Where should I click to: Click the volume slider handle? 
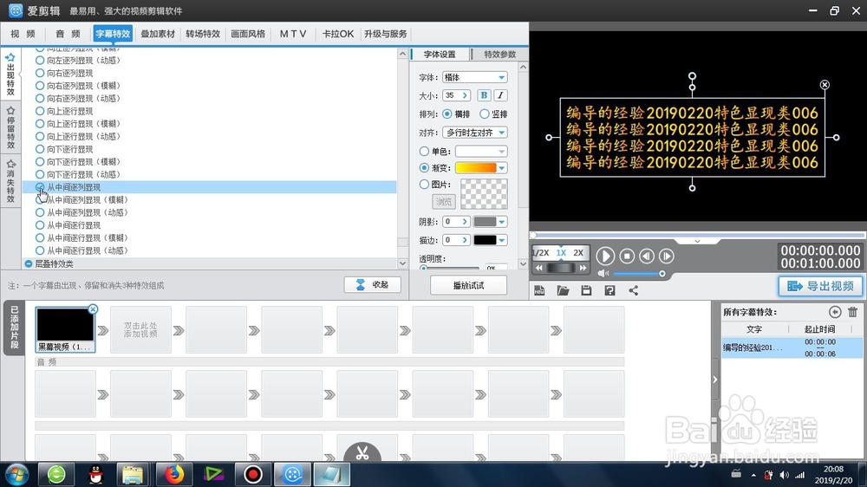tap(662, 274)
